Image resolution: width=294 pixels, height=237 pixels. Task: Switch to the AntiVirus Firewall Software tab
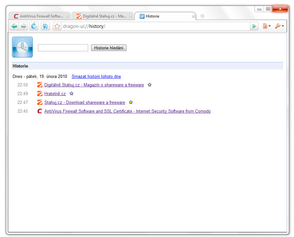pos(39,16)
